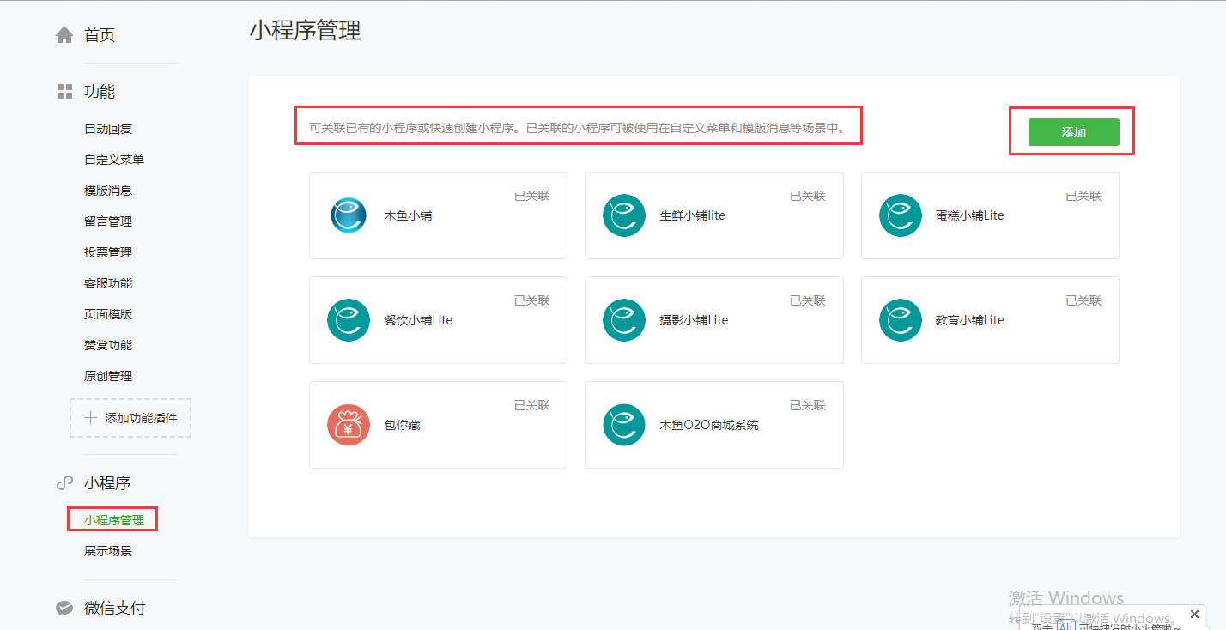Open the 首页 menu item
The width and height of the screenshot is (1226, 630).
pos(100,35)
